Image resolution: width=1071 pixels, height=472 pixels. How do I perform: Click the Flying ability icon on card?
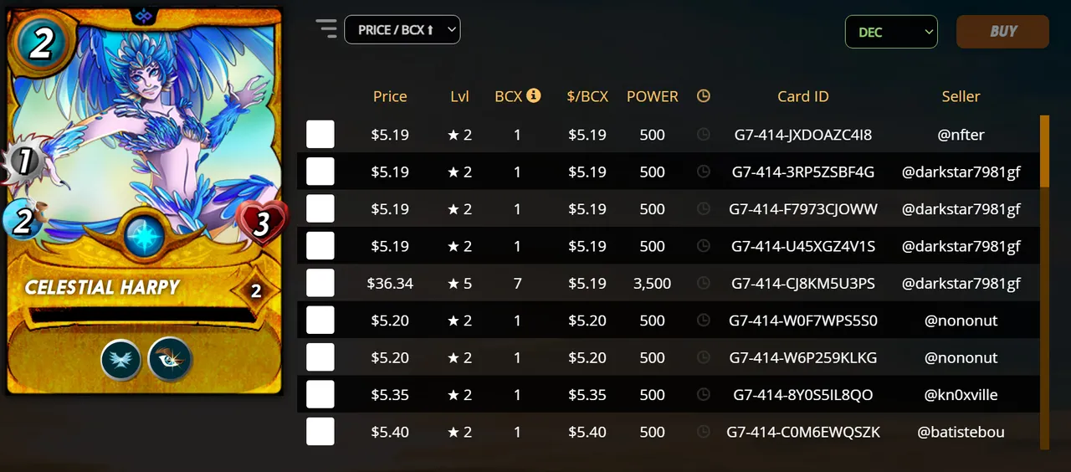tap(121, 360)
